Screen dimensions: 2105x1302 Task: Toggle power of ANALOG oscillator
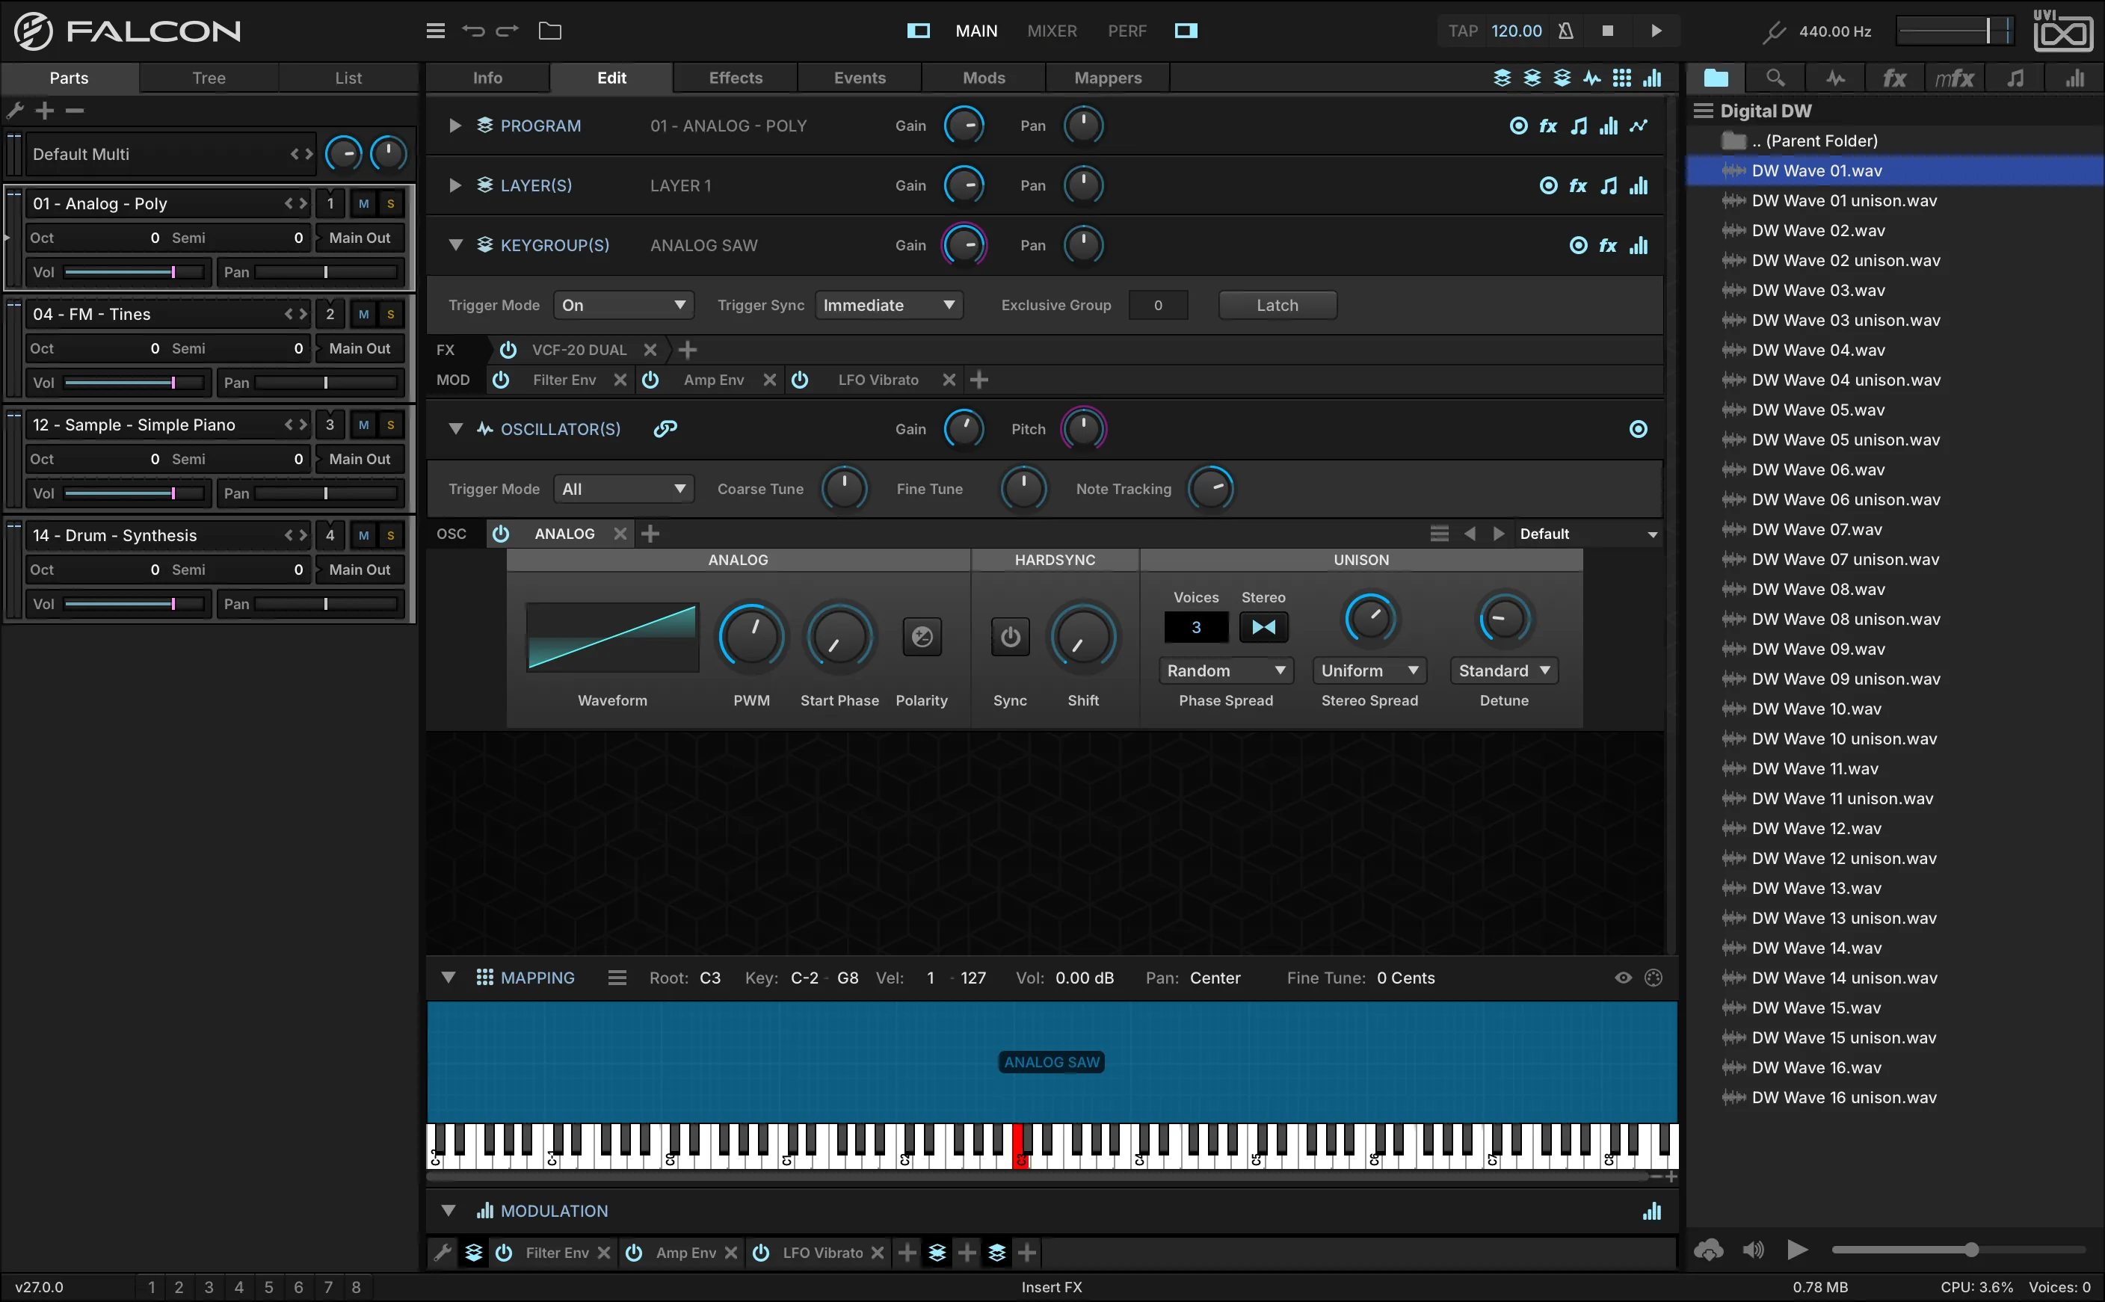pos(500,534)
